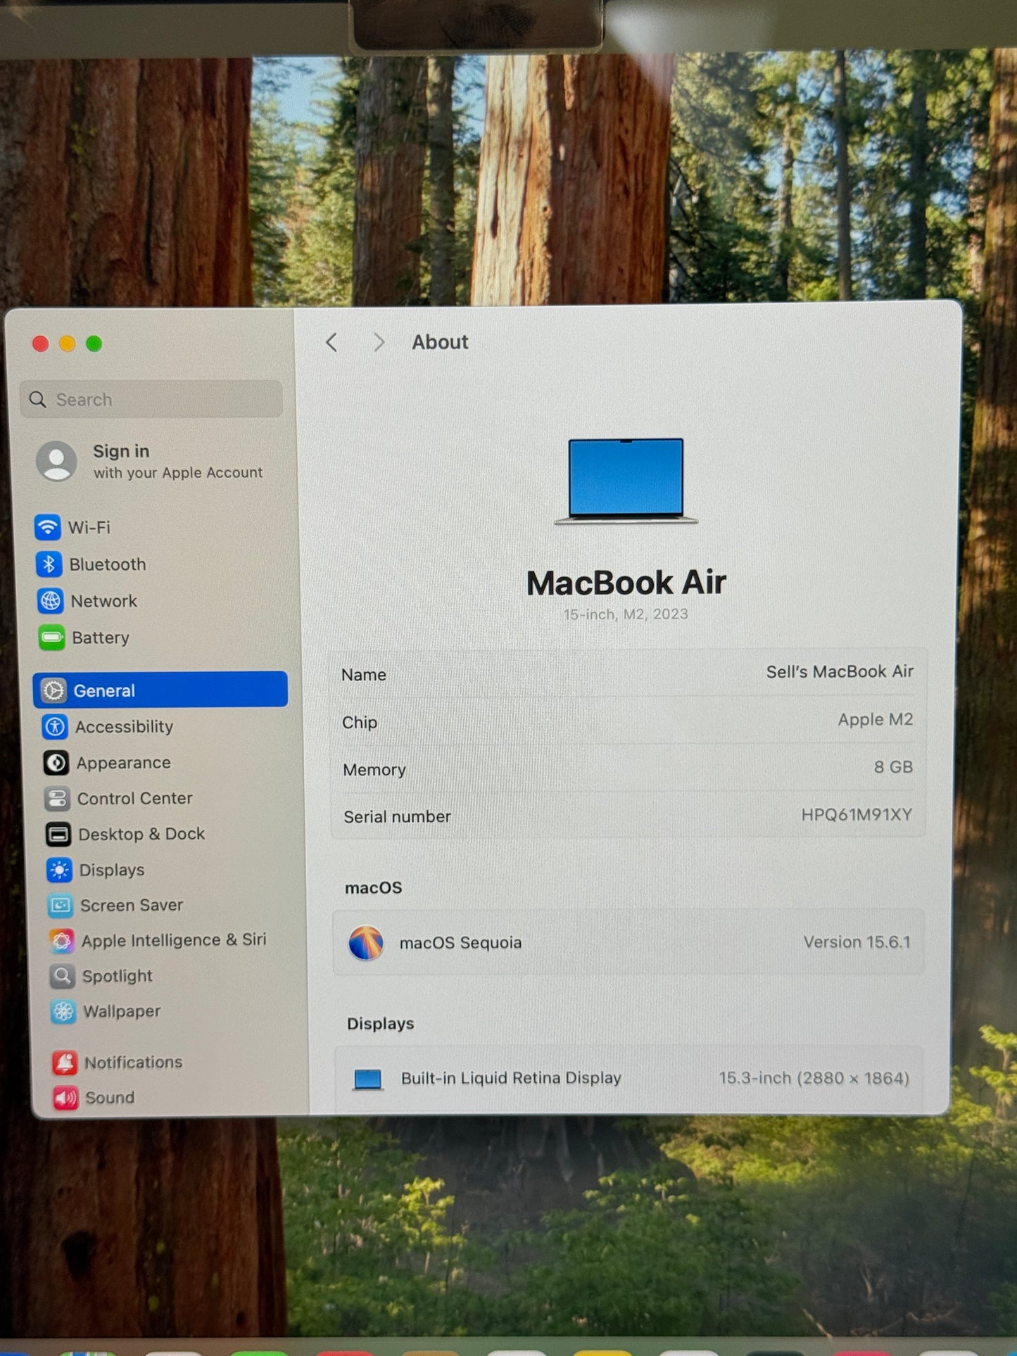This screenshot has height=1356, width=1017.
Task: Open Sound settings label
Action: click(x=110, y=1097)
